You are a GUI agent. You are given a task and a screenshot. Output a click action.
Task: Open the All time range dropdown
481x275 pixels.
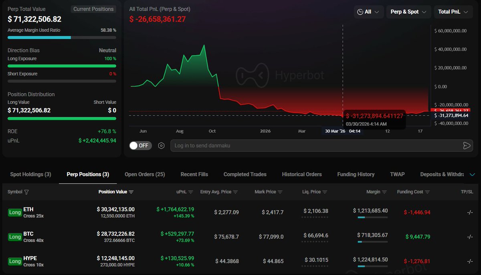(x=368, y=12)
